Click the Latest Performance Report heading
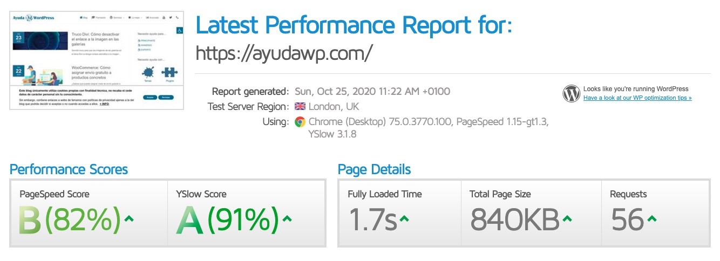720x261 pixels. pos(354,25)
